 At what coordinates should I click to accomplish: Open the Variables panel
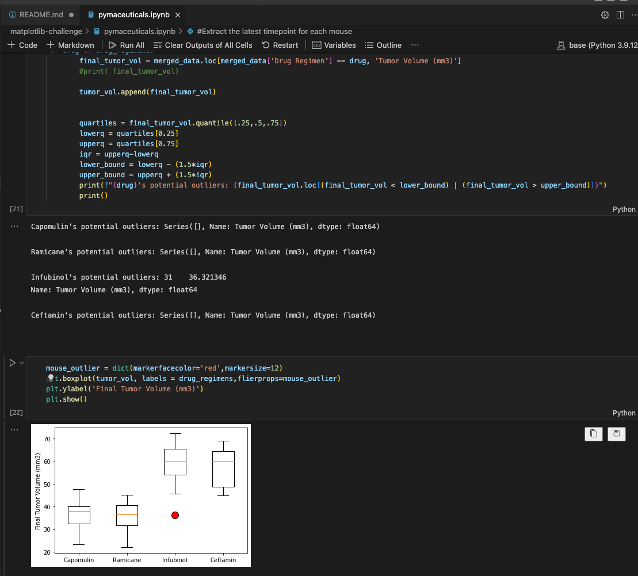tap(334, 45)
